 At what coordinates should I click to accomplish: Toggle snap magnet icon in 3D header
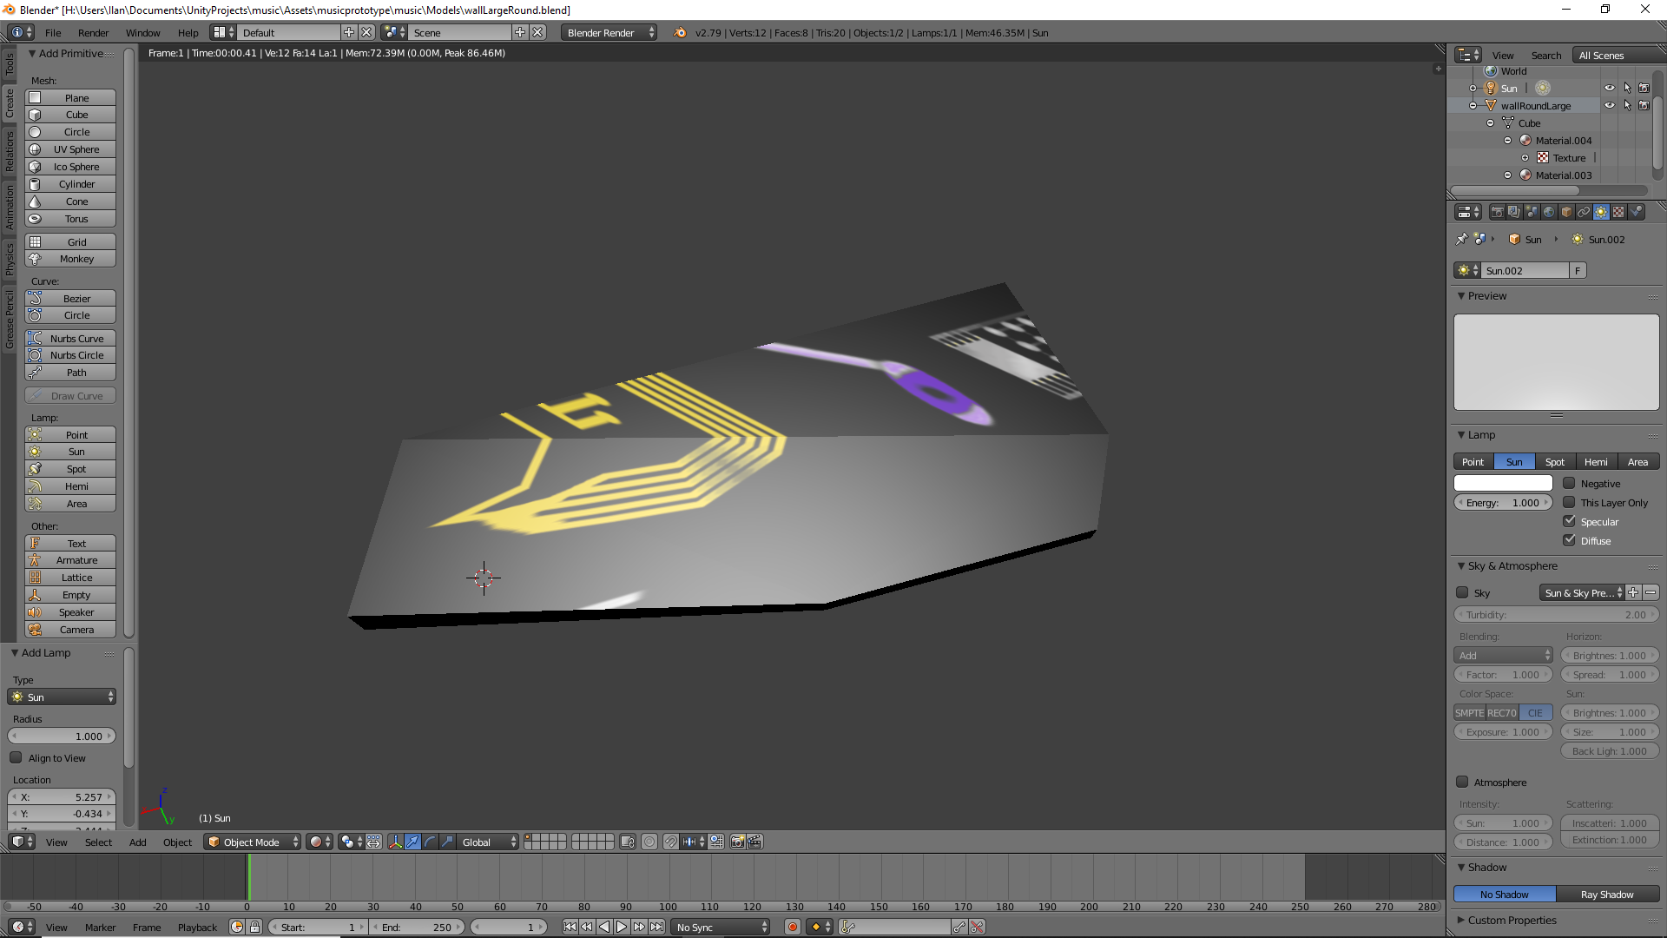point(670,842)
